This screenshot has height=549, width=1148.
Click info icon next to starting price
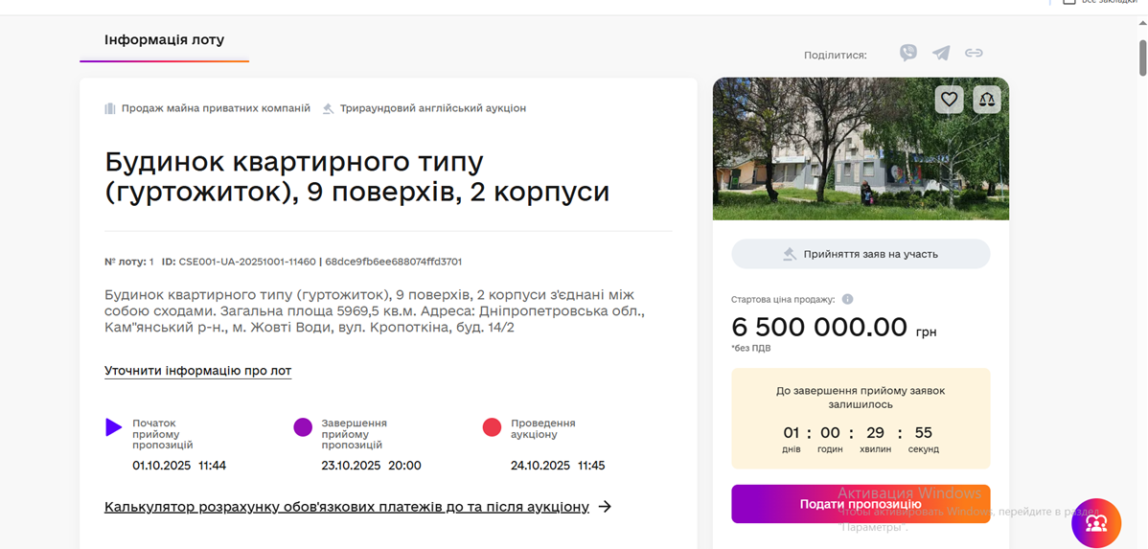(x=848, y=300)
